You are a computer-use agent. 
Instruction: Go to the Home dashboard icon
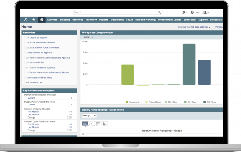[42, 20]
